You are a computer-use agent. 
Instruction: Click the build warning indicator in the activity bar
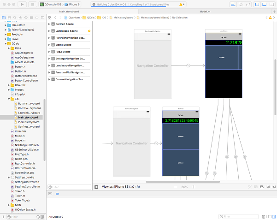pyautogui.click(x=181, y=5)
